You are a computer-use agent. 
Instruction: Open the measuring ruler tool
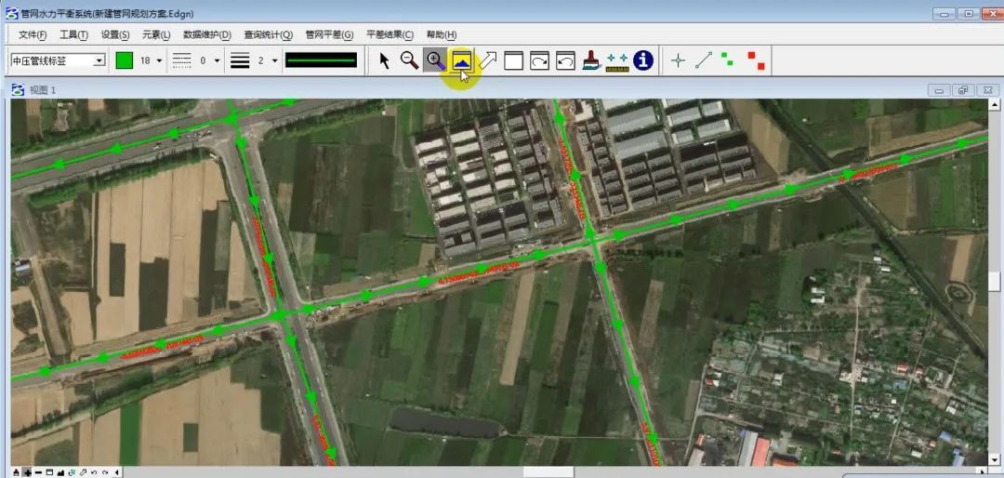click(x=616, y=60)
